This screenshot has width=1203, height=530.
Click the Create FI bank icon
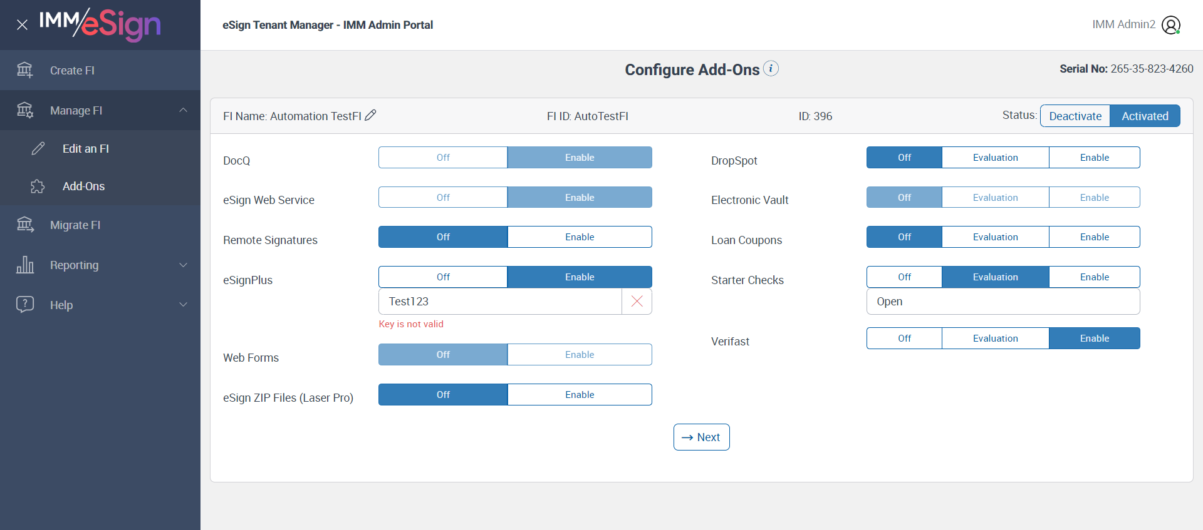(x=25, y=70)
